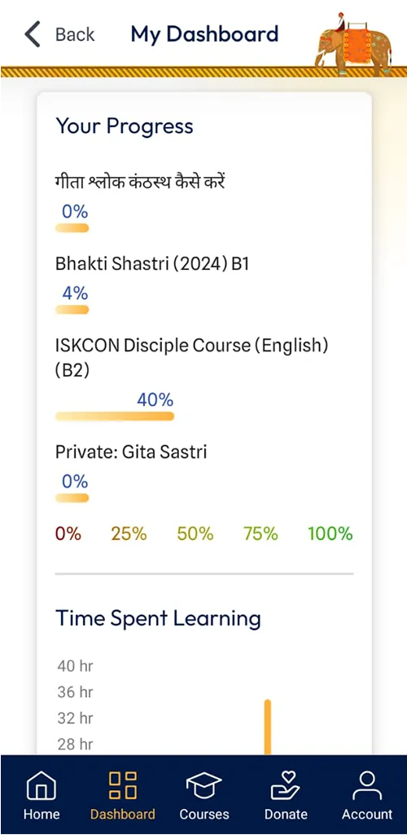
Task: Click the decorated elephant illustration
Action: [x=353, y=44]
